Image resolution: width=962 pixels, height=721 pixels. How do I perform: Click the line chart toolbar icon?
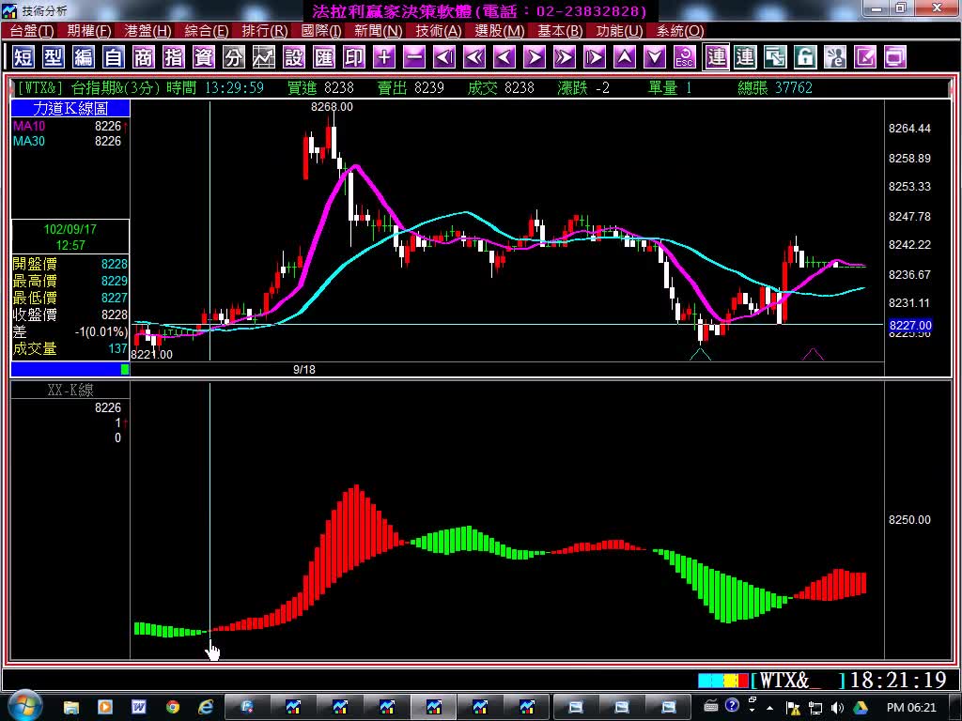click(x=264, y=57)
